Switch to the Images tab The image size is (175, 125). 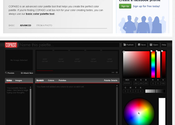point(18,80)
